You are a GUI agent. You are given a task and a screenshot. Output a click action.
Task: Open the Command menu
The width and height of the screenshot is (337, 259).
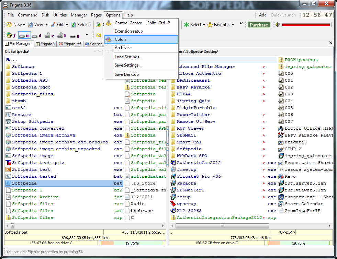(27, 15)
